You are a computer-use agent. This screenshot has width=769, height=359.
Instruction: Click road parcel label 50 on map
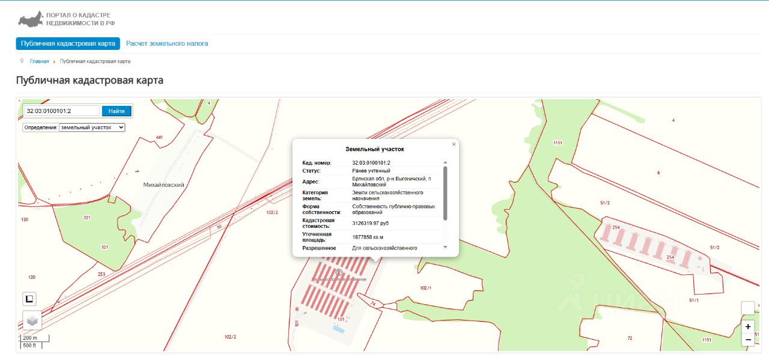pos(219,227)
